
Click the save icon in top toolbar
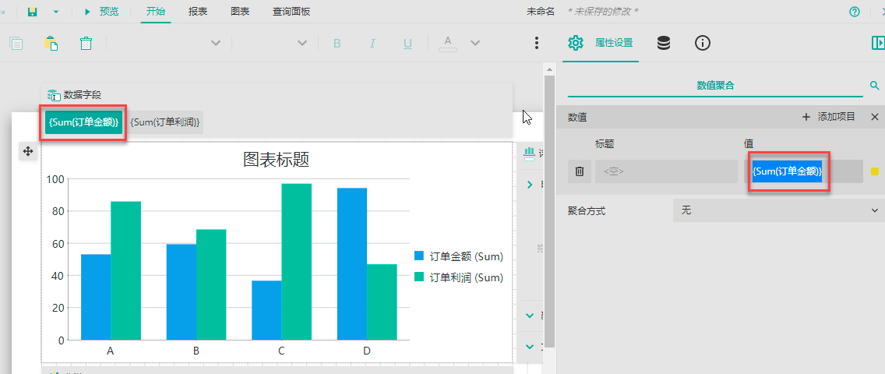pyautogui.click(x=32, y=12)
